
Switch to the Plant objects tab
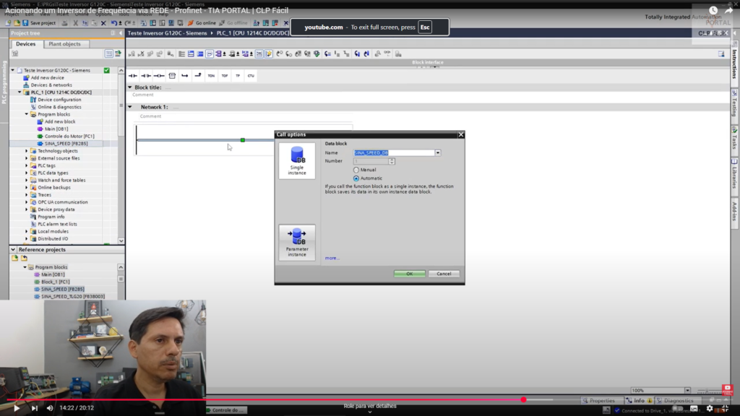pyautogui.click(x=64, y=44)
